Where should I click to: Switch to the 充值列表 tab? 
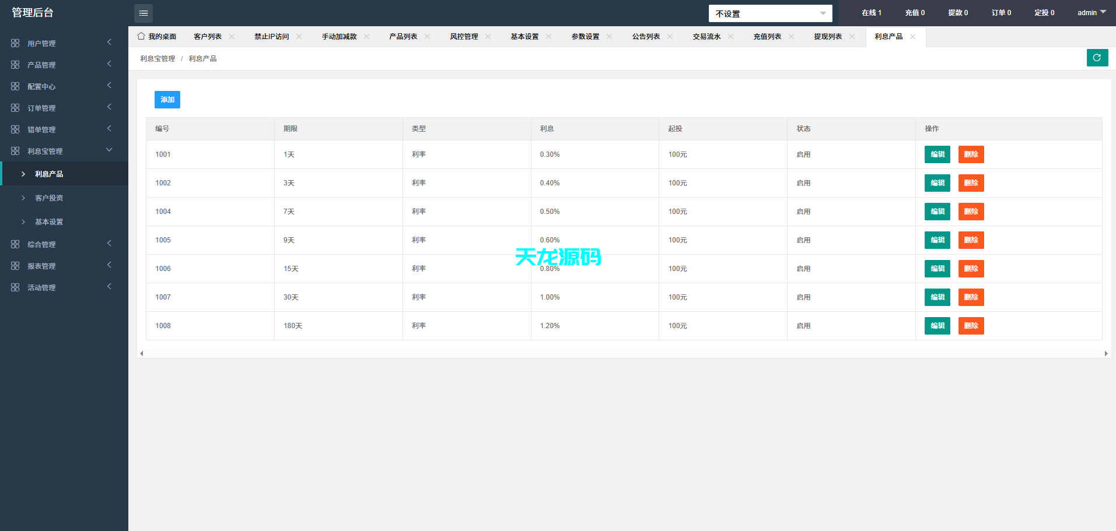[x=767, y=37]
